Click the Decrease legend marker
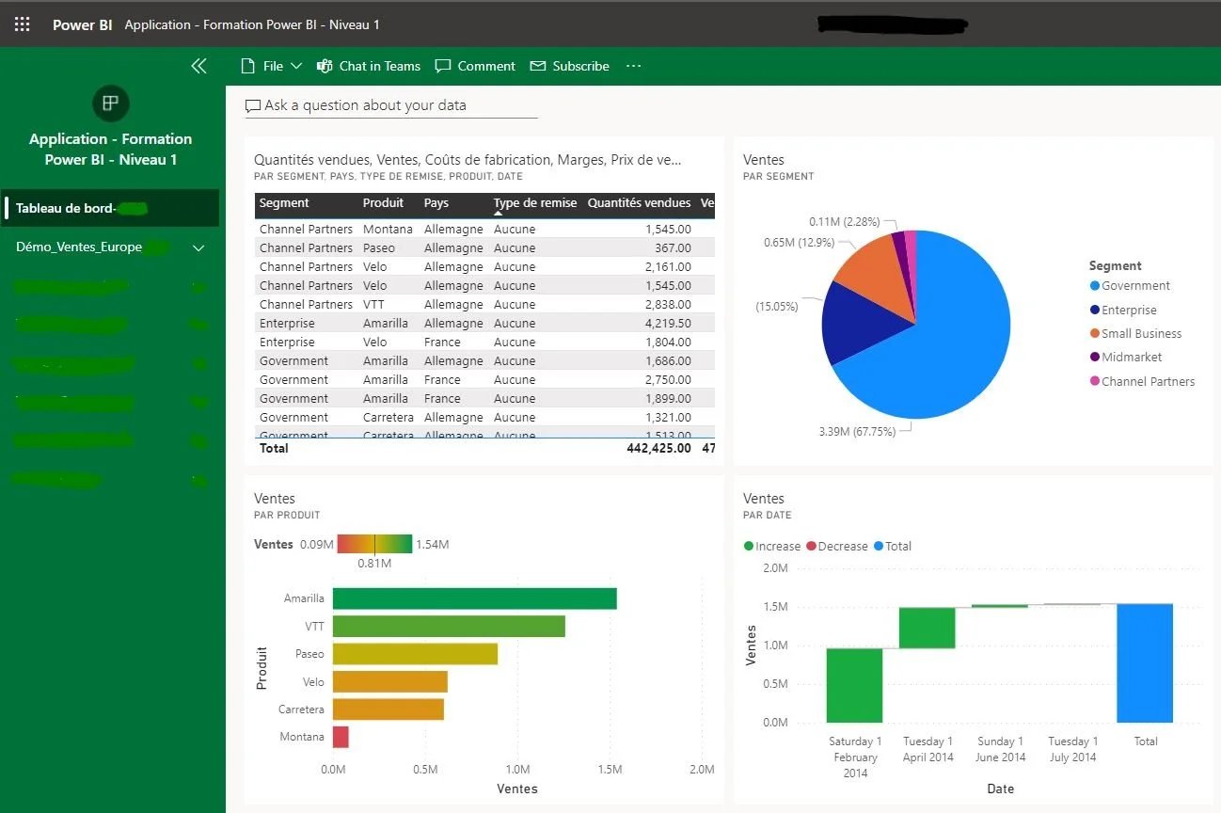Viewport: 1221px width, 813px height. coord(811,547)
